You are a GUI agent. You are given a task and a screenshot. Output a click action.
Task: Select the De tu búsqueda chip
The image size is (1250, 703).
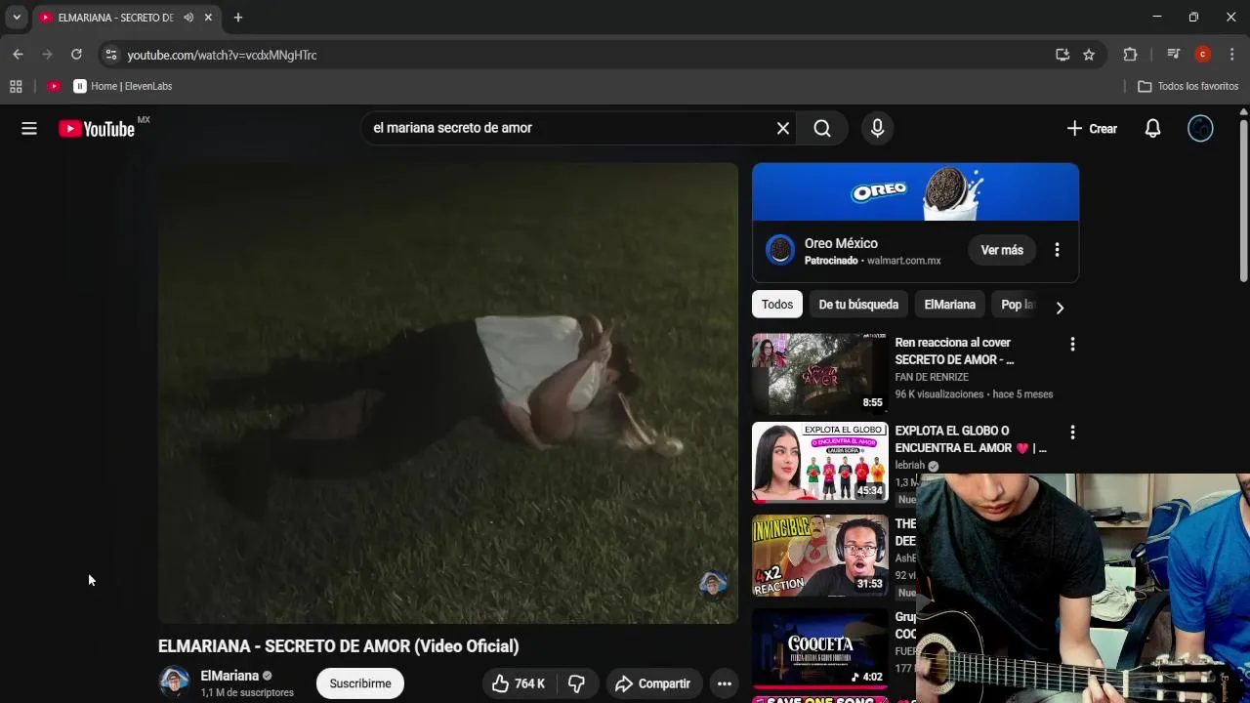click(x=858, y=305)
